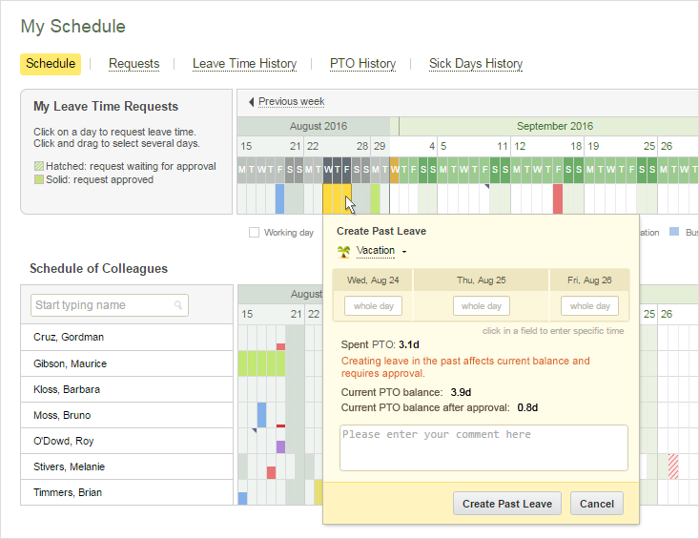Screen dimensions: 699x539
Task: Click the Create Past Leave button
Action: (507, 504)
